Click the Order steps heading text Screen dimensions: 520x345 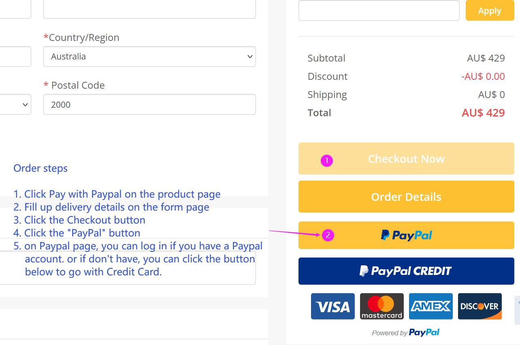click(40, 168)
